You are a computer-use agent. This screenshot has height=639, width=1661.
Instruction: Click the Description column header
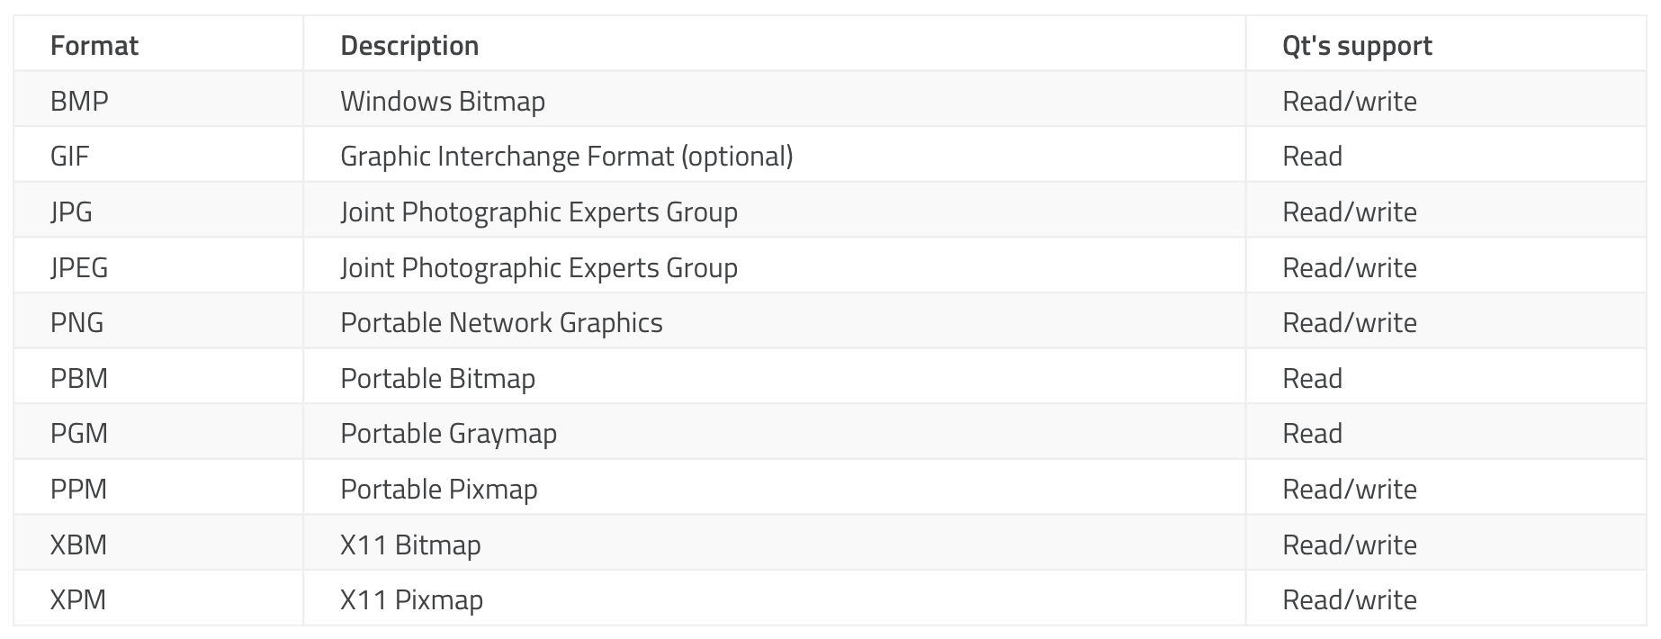tap(409, 46)
